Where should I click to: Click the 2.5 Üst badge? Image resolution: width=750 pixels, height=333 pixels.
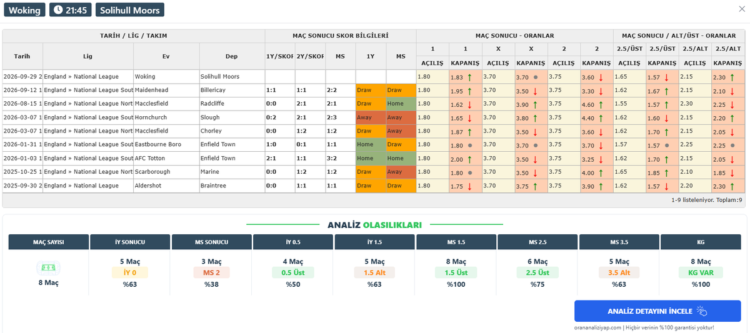click(x=537, y=272)
